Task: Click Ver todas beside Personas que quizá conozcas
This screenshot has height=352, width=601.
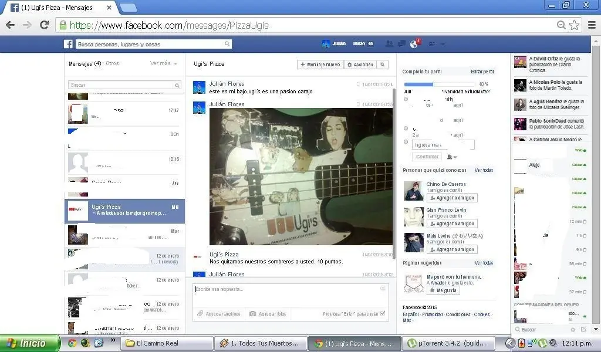Action: 484,170
